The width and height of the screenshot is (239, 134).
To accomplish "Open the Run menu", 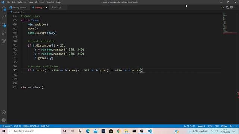I will [42, 3].
